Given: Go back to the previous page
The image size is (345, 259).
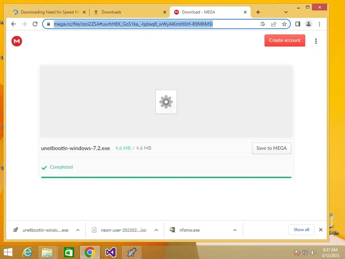Looking at the screenshot, I should (13, 24).
